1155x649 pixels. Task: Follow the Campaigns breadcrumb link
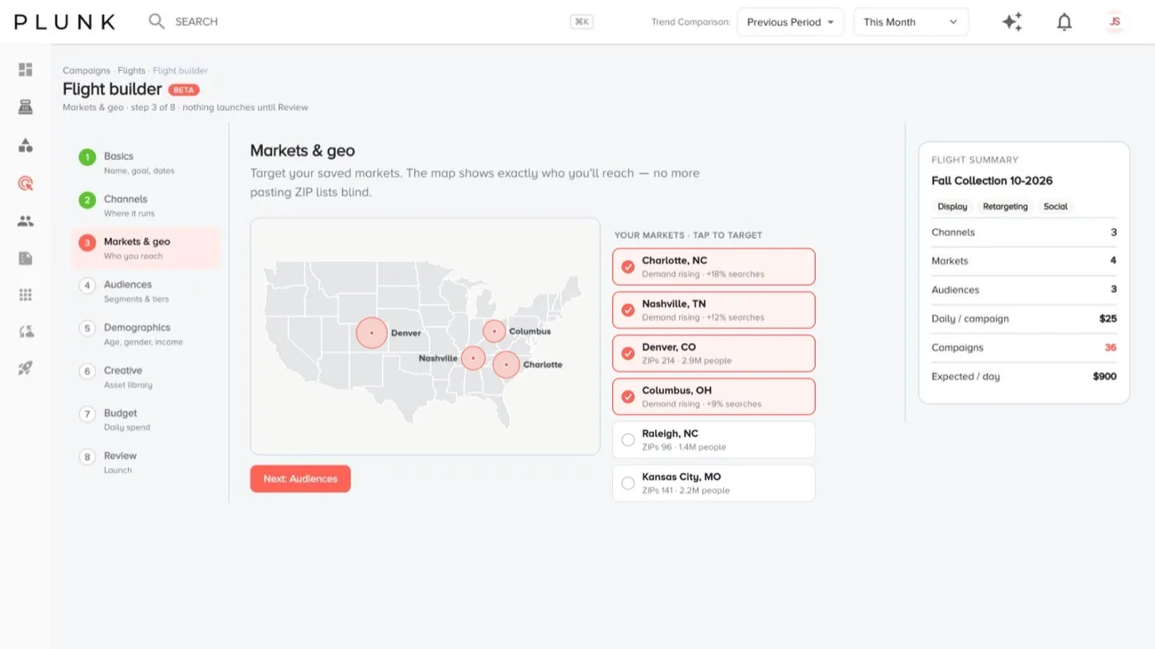[87, 71]
